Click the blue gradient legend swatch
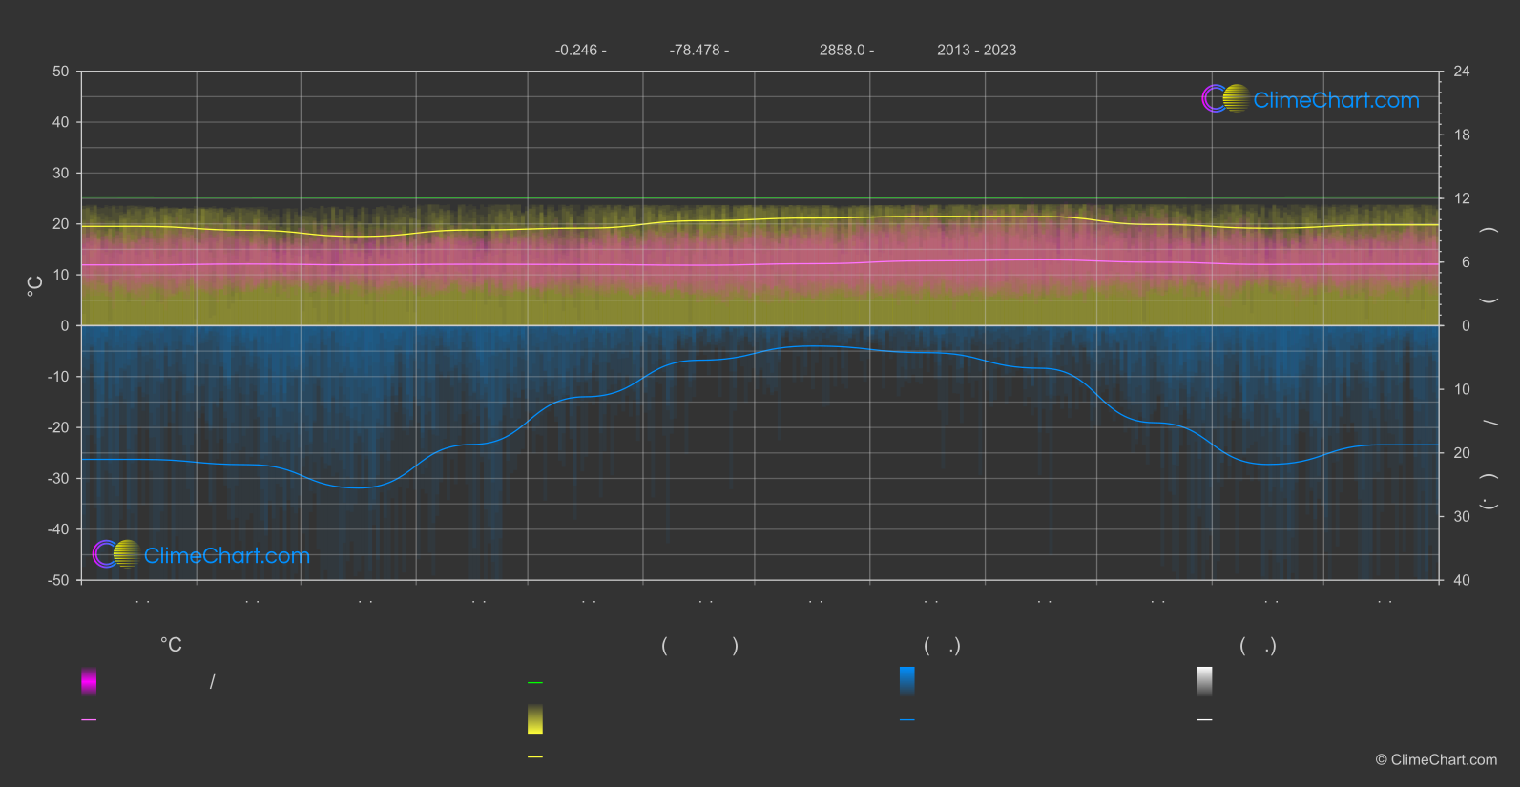The image size is (1520, 787). (907, 681)
